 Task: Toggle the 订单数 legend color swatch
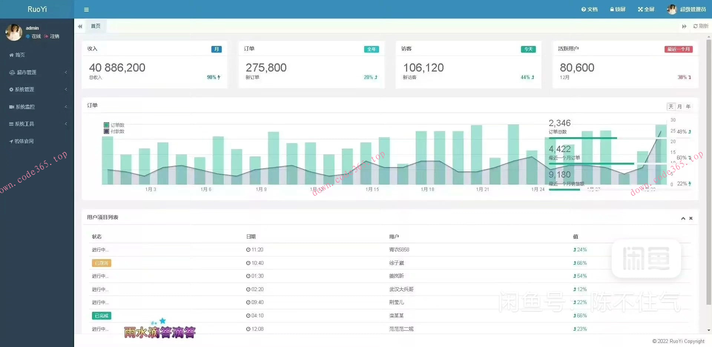click(x=106, y=125)
